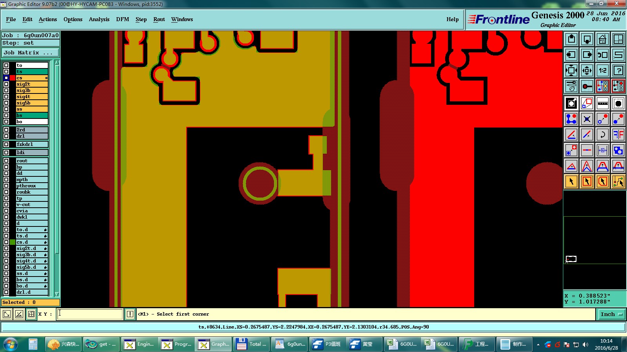This screenshot has height=352, width=627.
Task: Open the Step menu
Action: pyautogui.click(x=141, y=19)
